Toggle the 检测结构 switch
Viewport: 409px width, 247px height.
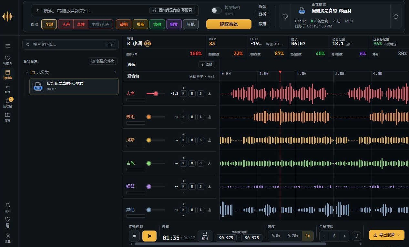click(x=216, y=11)
